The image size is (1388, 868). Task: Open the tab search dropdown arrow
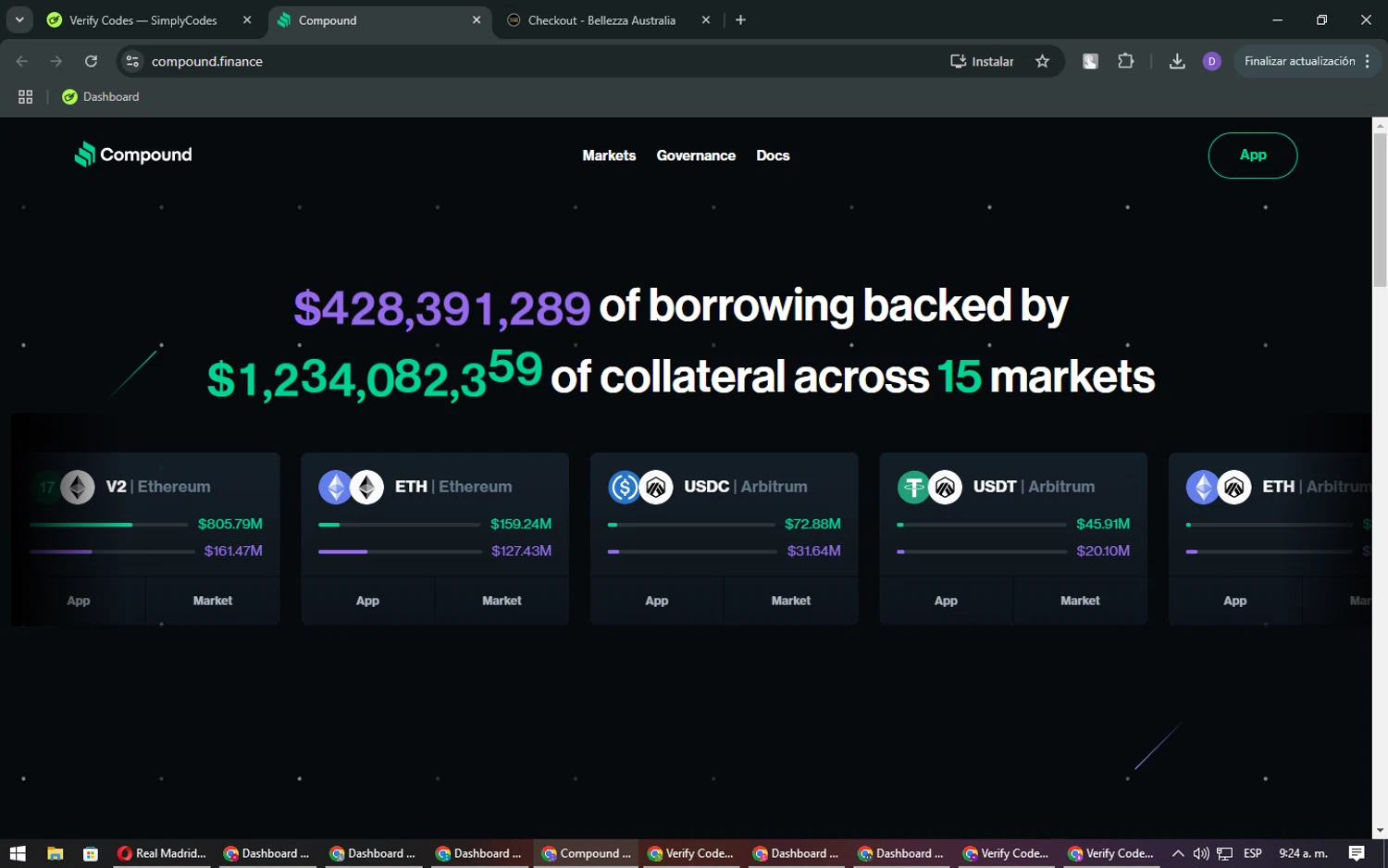(19, 19)
